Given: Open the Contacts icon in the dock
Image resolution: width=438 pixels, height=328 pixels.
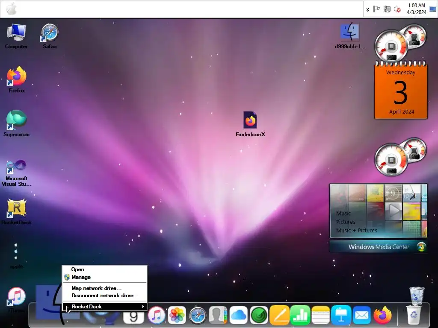Looking at the screenshot, I should (218, 315).
